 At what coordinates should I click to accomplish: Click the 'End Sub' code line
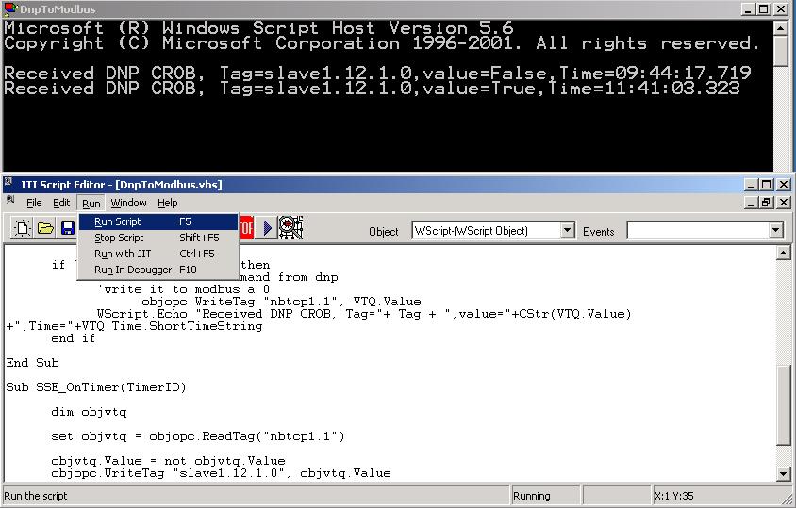[32, 363]
